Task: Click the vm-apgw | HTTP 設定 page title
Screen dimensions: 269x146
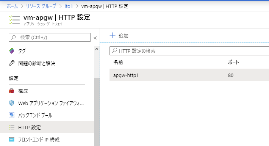Action: 57,17
